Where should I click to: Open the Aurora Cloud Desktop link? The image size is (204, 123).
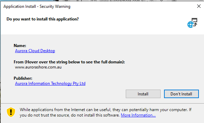click(x=35, y=51)
